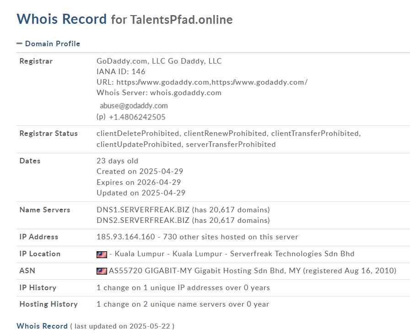Click the Hosting History change summary
410x335 pixels.
183,304
